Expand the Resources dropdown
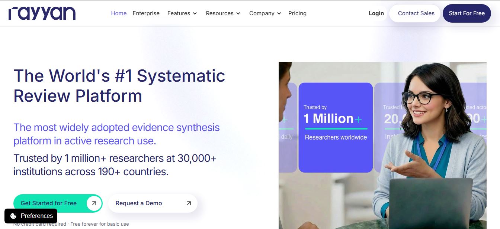This screenshot has height=229, width=500. click(223, 13)
